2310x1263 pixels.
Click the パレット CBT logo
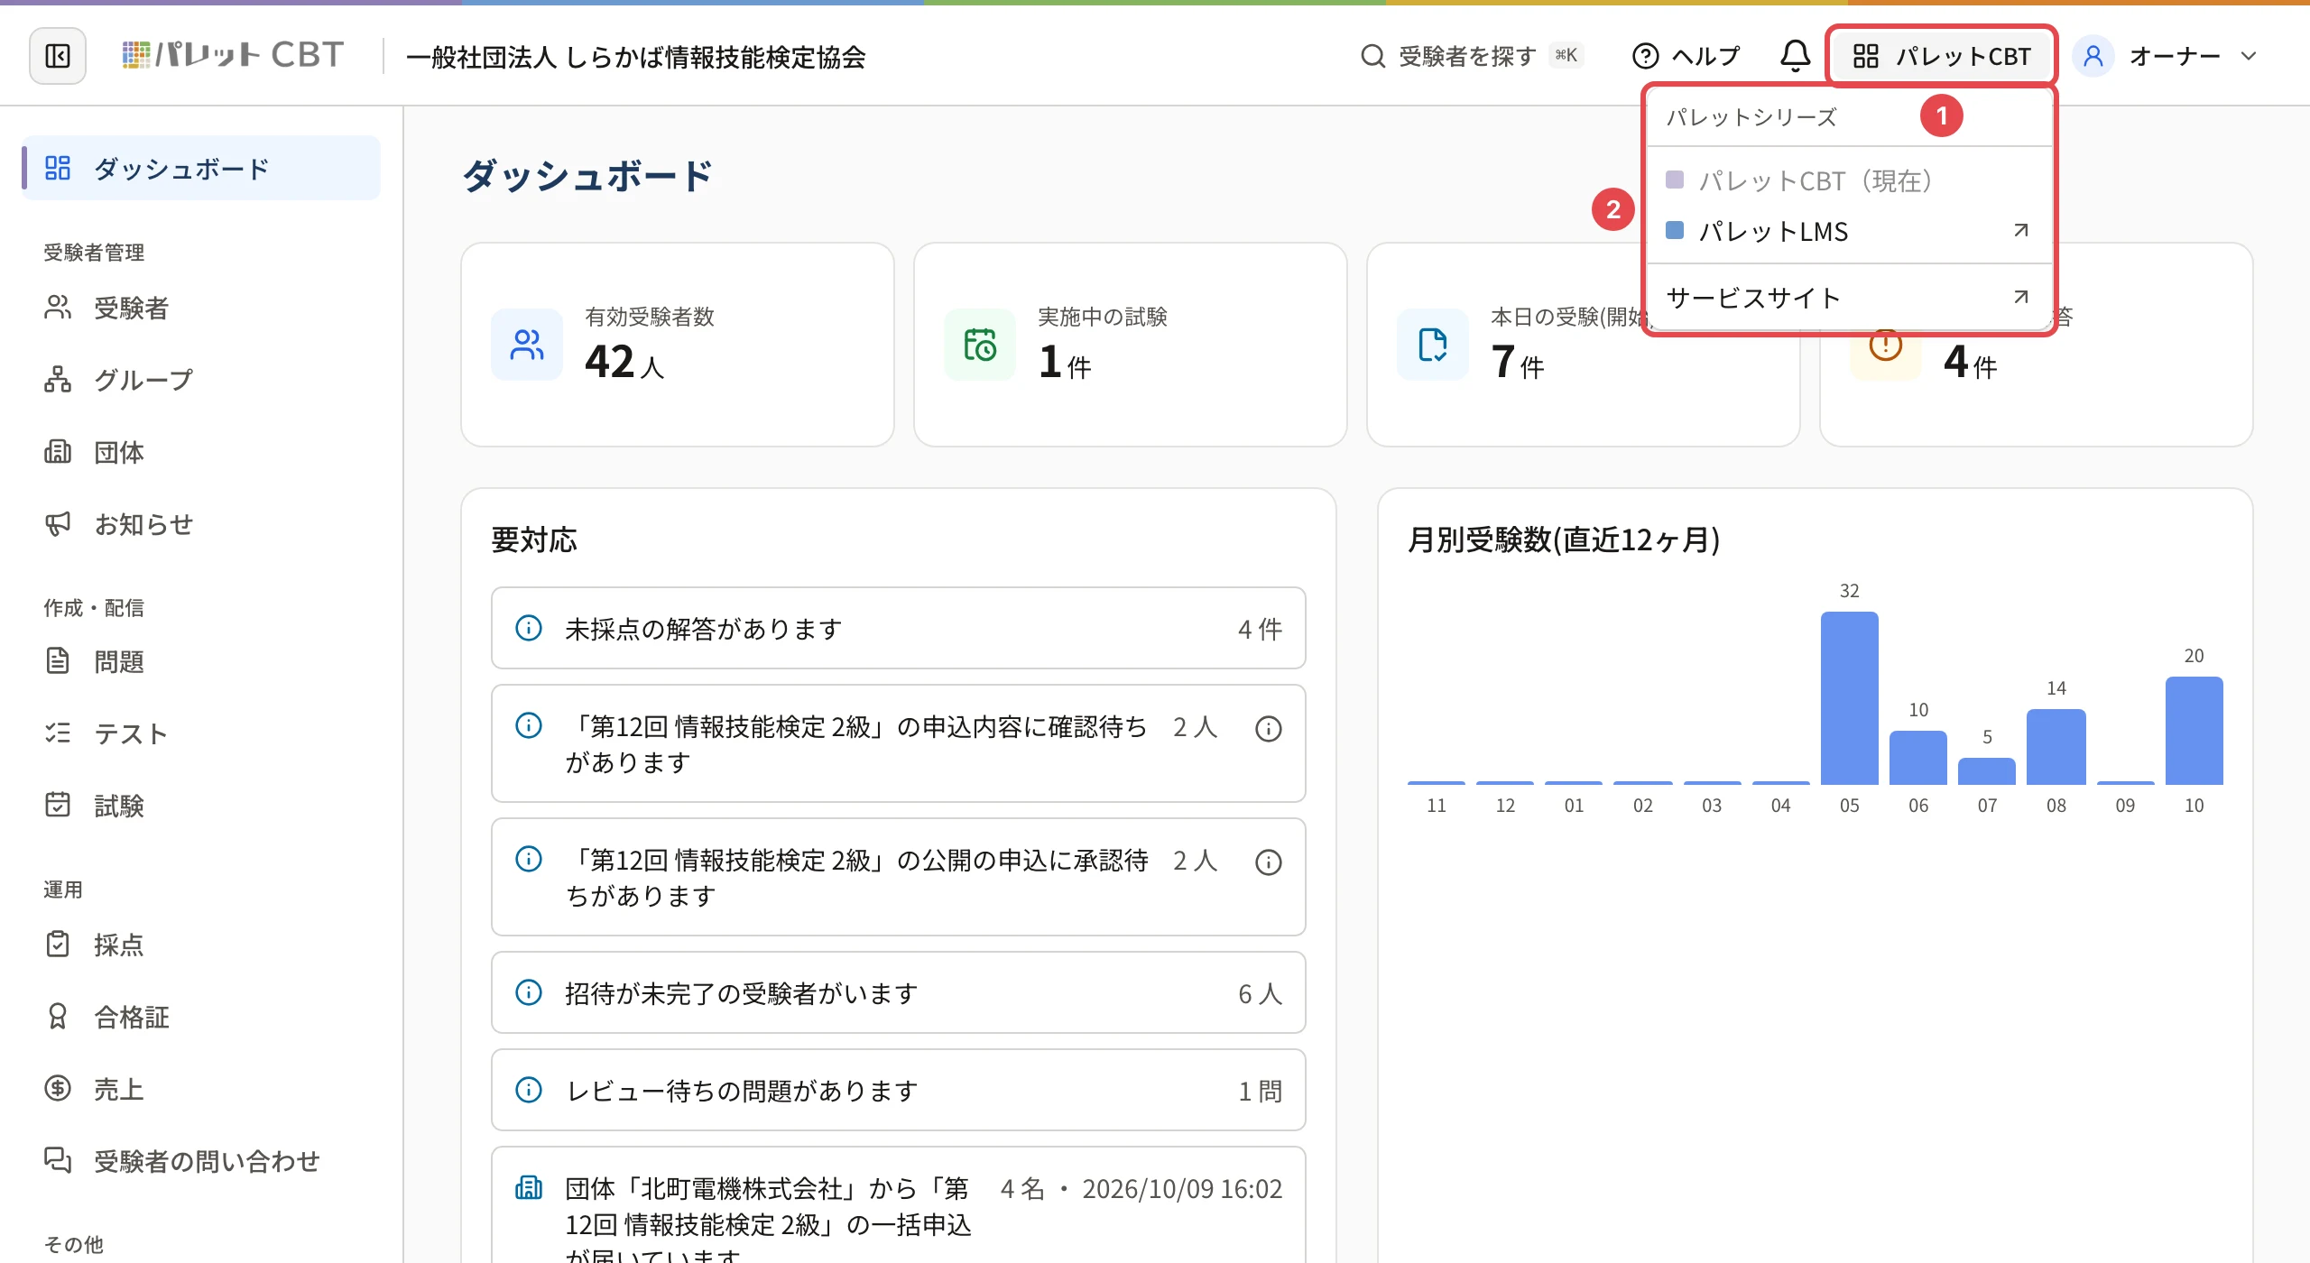click(x=233, y=56)
